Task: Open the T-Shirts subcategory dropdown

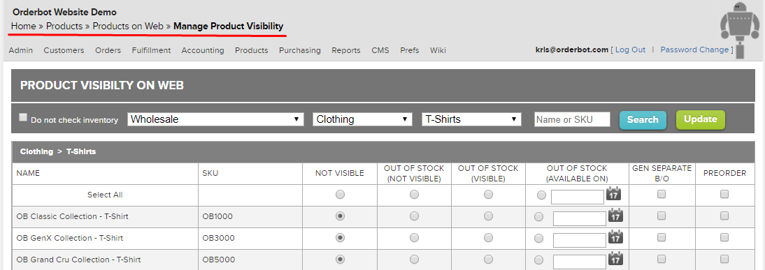Action: click(471, 119)
